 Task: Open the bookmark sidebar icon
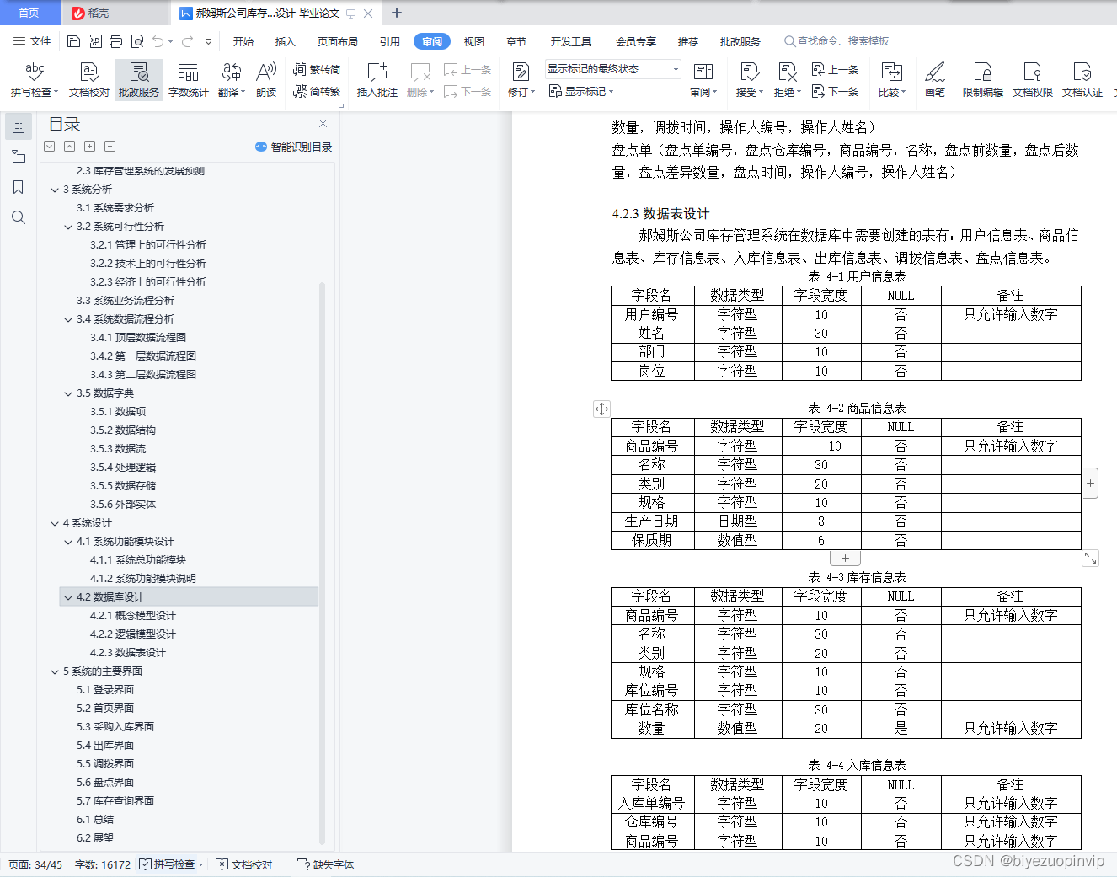pos(19,187)
